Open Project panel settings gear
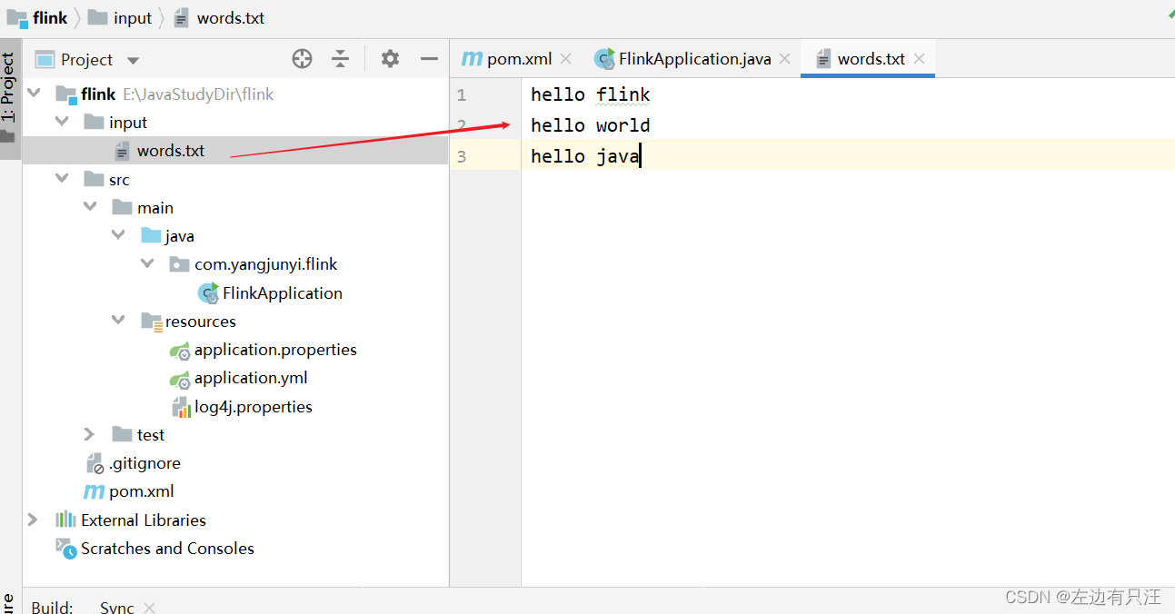1175x614 pixels. [390, 59]
